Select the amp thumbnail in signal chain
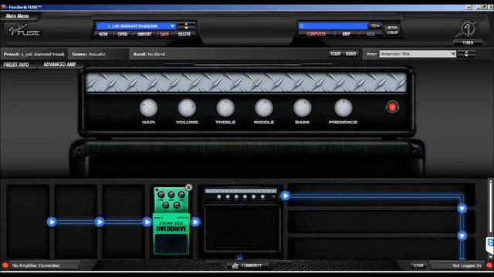The image size is (494, 277). (x=242, y=220)
